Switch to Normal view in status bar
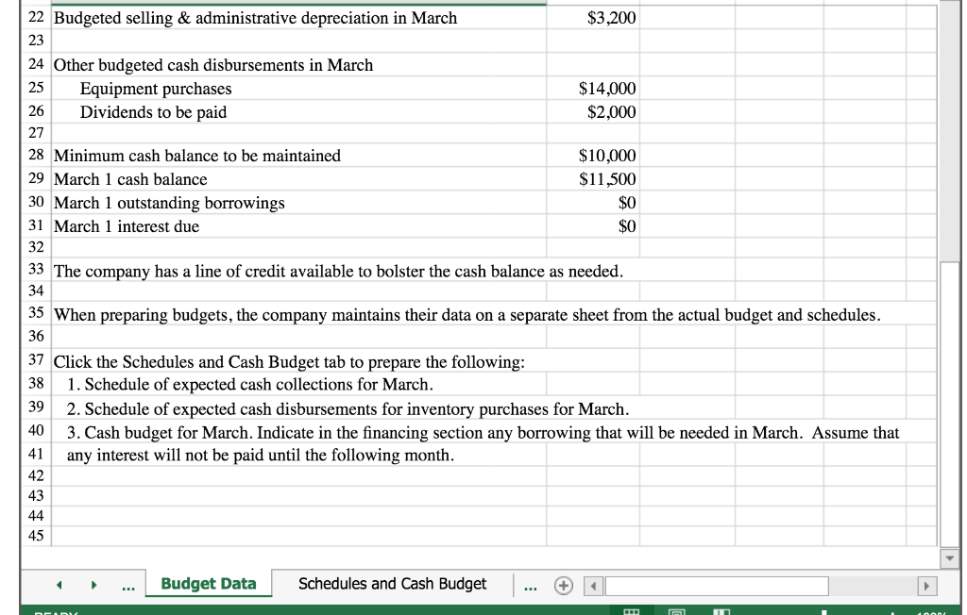967x615 pixels. point(631,611)
